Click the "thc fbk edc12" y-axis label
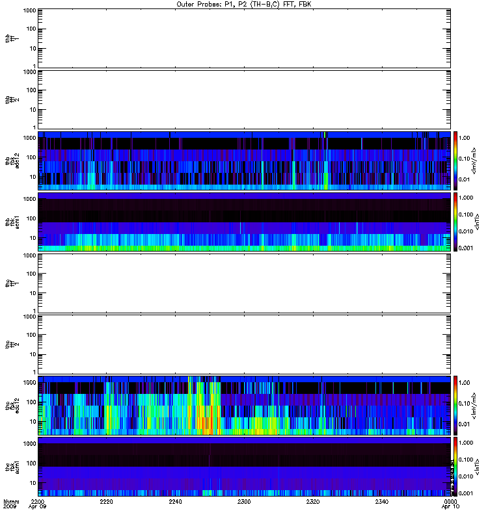The height and width of the screenshot is (520, 488). tap(12, 406)
